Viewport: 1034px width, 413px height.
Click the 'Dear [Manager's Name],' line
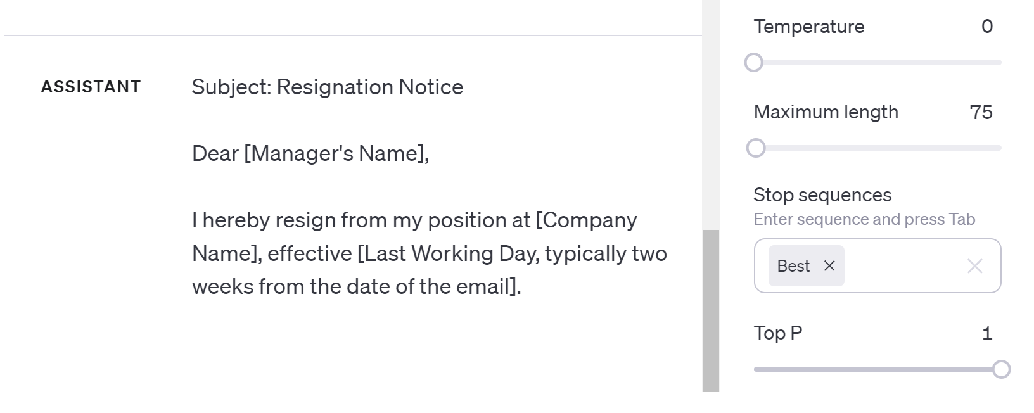pyautogui.click(x=310, y=153)
